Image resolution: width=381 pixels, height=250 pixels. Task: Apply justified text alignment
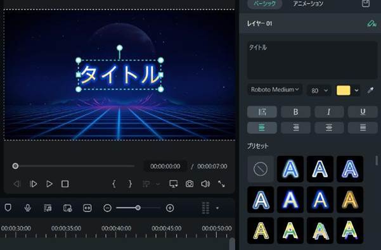pos(363,128)
